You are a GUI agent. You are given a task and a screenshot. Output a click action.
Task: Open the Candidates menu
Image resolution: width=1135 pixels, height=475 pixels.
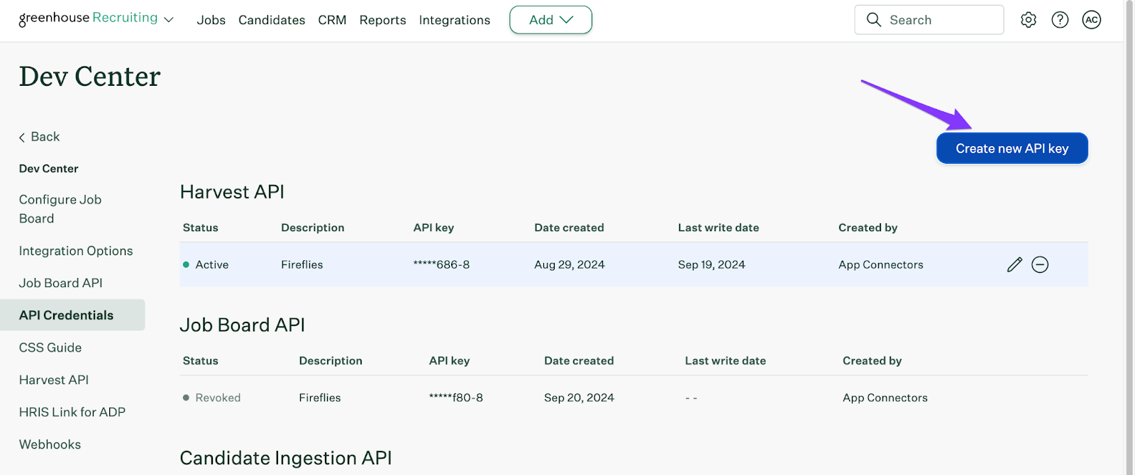pos(272,20)
